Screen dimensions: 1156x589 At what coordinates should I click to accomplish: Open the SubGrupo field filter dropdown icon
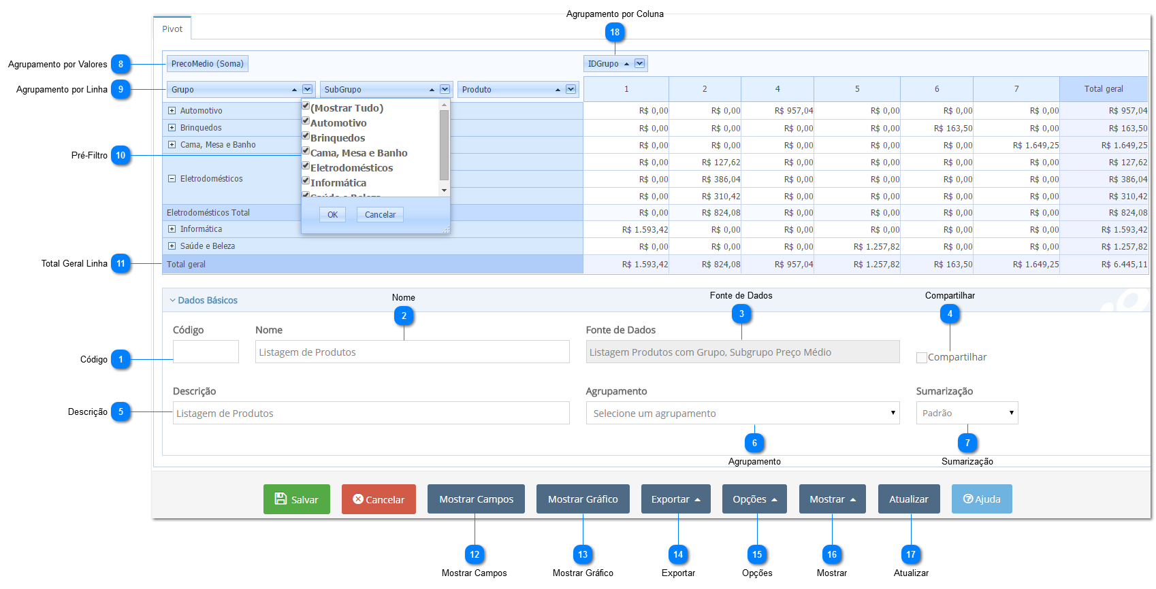point(445,89)
